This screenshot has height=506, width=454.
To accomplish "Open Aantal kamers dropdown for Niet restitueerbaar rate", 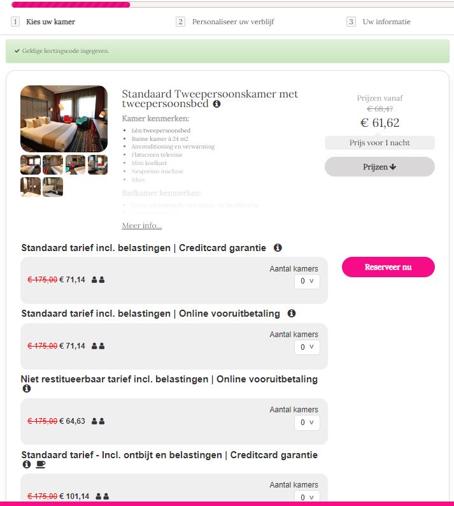I will [307, 423].
